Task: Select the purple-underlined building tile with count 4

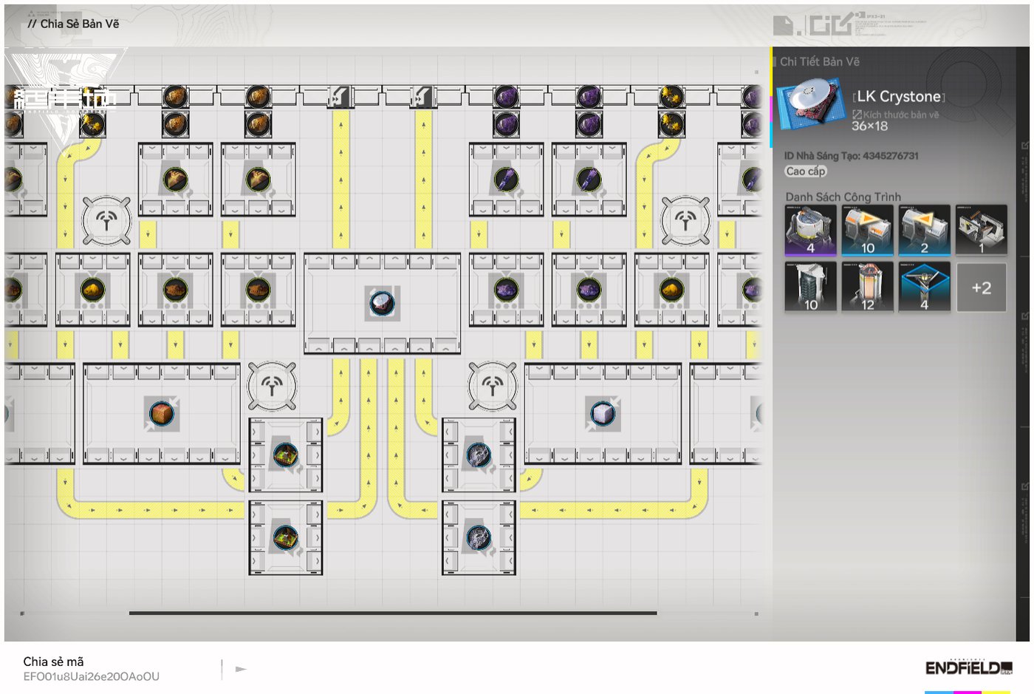Action: 810,230
